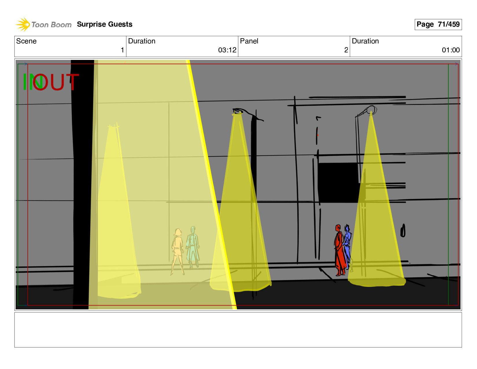Viewport: 477px width, 369px height.
Task: Click the 'Panel' header label
Action: coord(249,41)
